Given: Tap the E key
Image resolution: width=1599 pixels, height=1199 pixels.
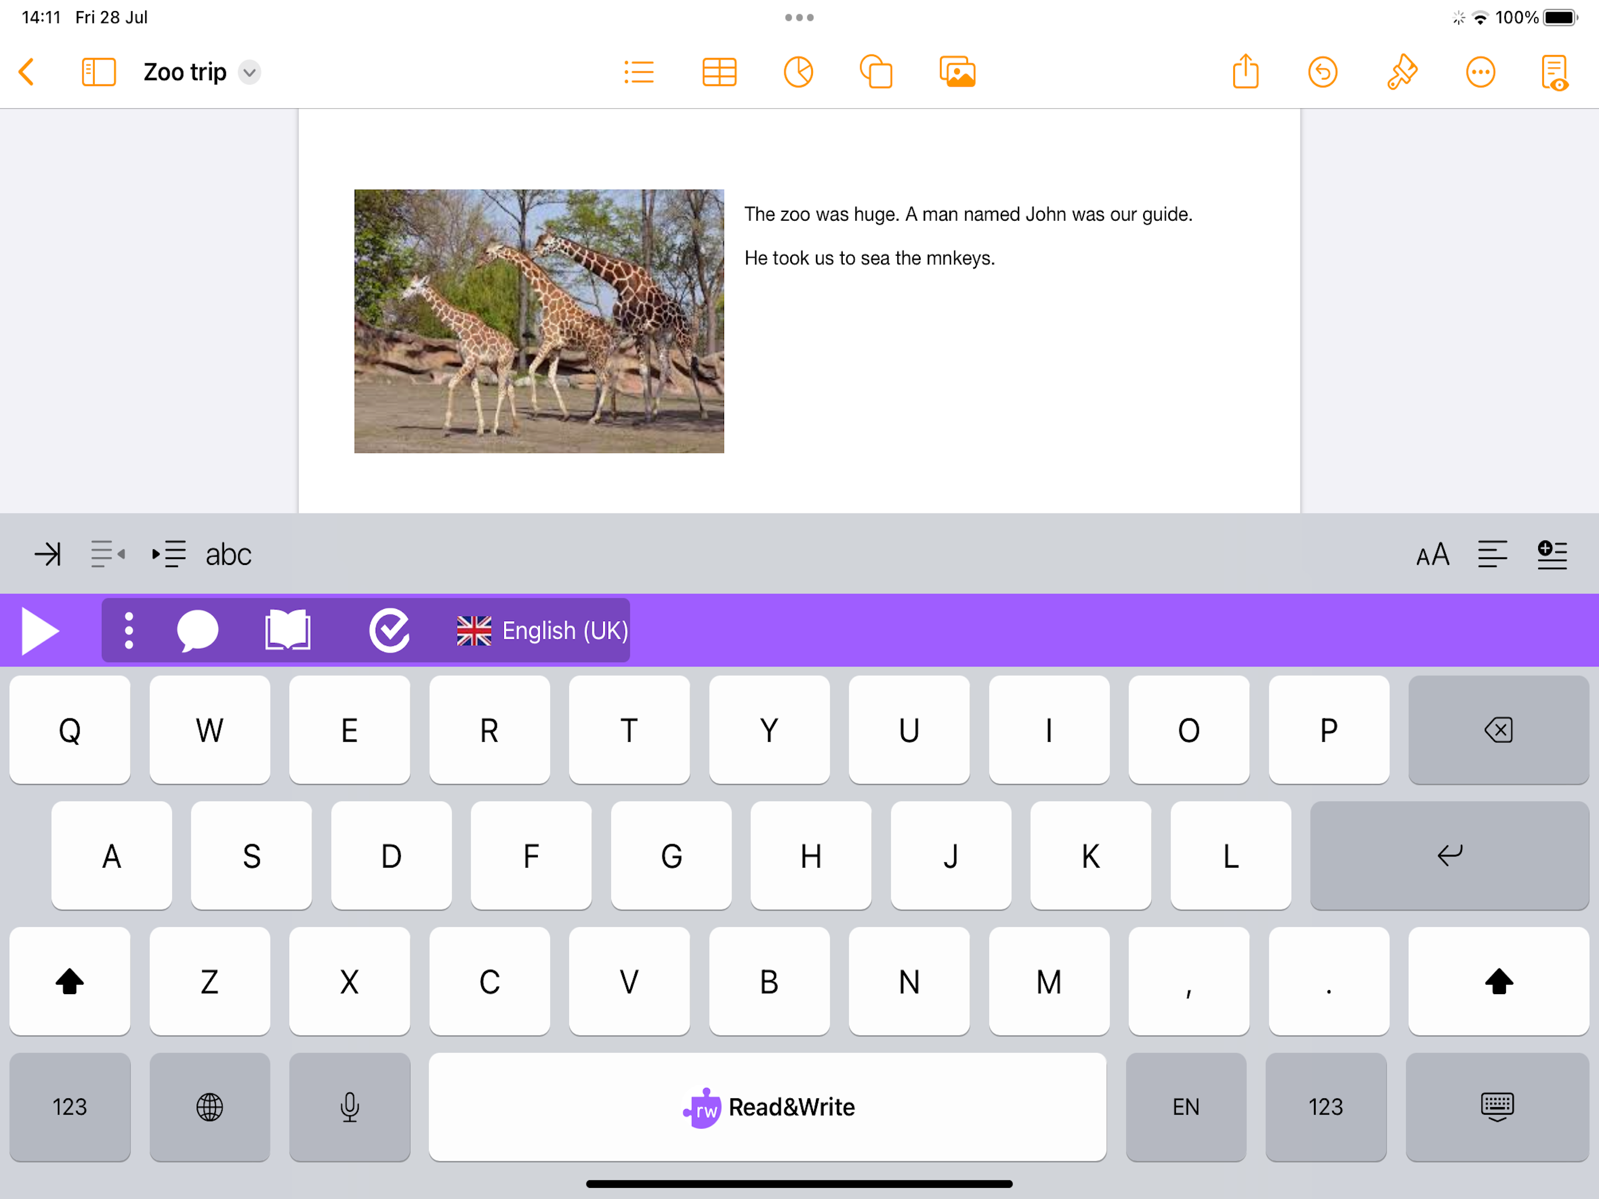Looking at the screenshot, I should coord(350,729).
